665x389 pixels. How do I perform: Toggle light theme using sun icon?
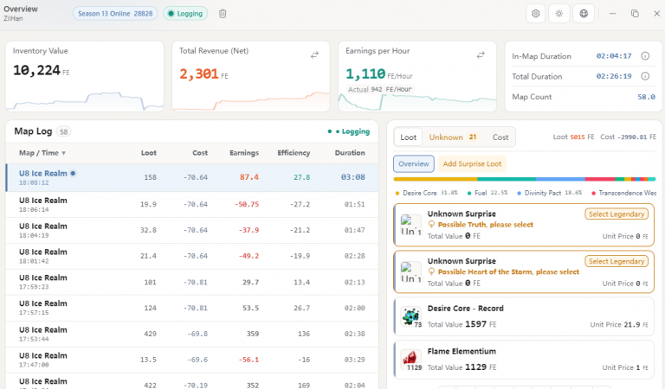(x=559, y=14)
